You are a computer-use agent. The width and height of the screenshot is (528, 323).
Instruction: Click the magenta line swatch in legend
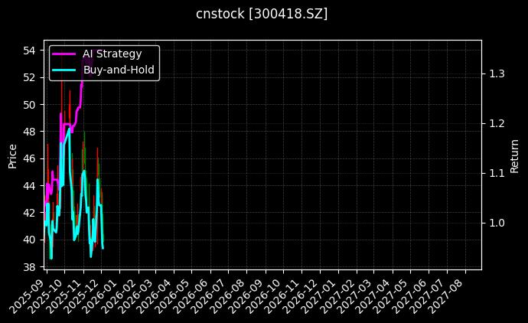click(64, 54)
